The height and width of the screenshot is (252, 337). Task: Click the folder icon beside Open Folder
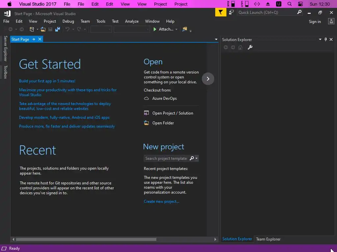coord(146,123)
